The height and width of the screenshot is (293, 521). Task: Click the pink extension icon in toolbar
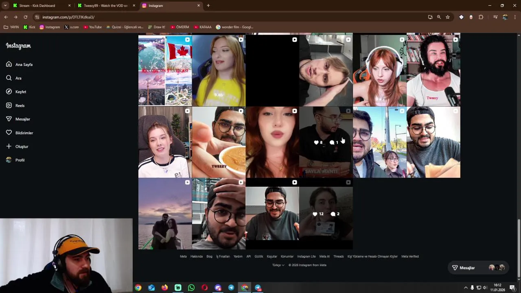pos(471,17)
